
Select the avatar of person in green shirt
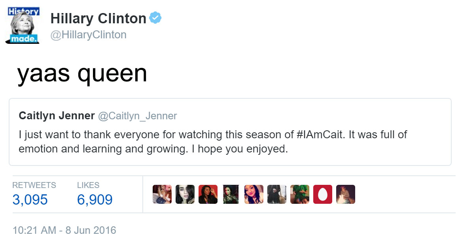point(300,194)
